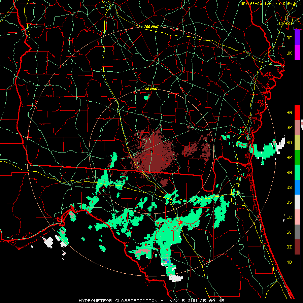Click the blue WS legend color swatch
This screenshot has width=303, height=303.
(x=297, y=187)
